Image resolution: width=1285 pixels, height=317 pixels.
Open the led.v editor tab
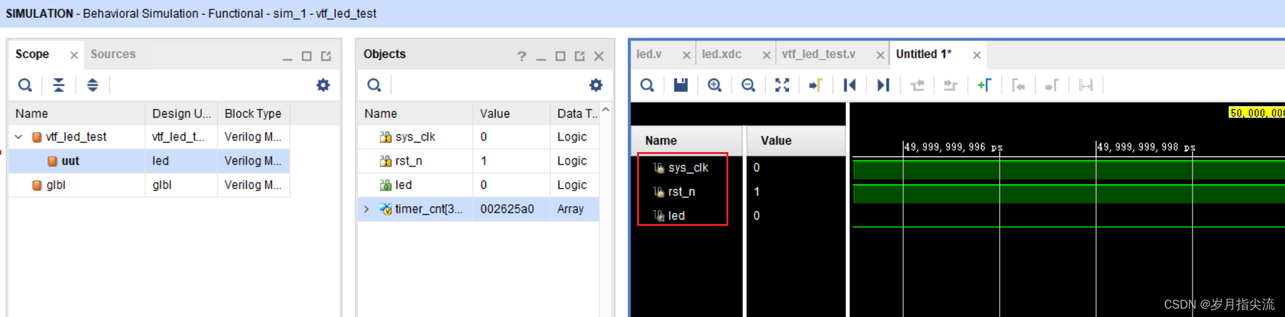coord(649,55)
